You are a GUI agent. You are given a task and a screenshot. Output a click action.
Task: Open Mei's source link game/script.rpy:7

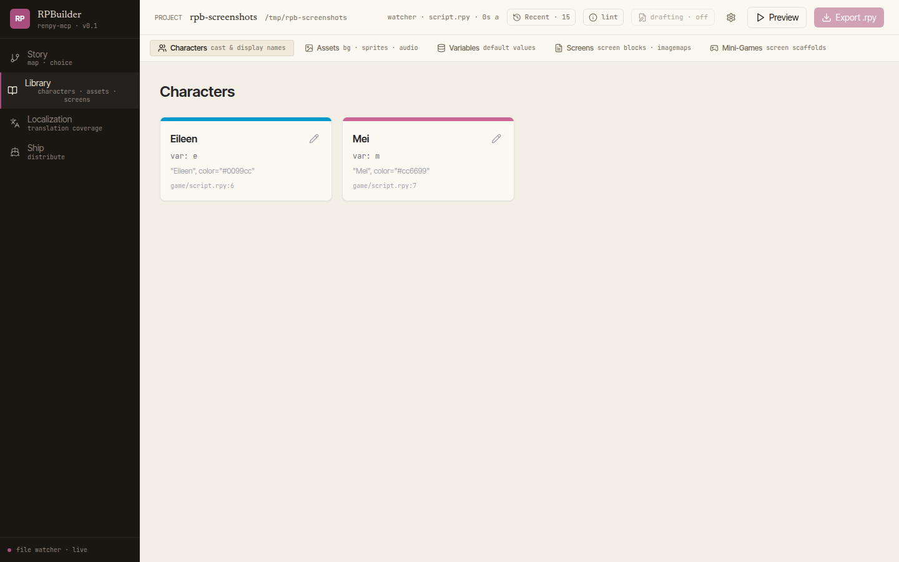pyautogui.click(x=385, y=186)
